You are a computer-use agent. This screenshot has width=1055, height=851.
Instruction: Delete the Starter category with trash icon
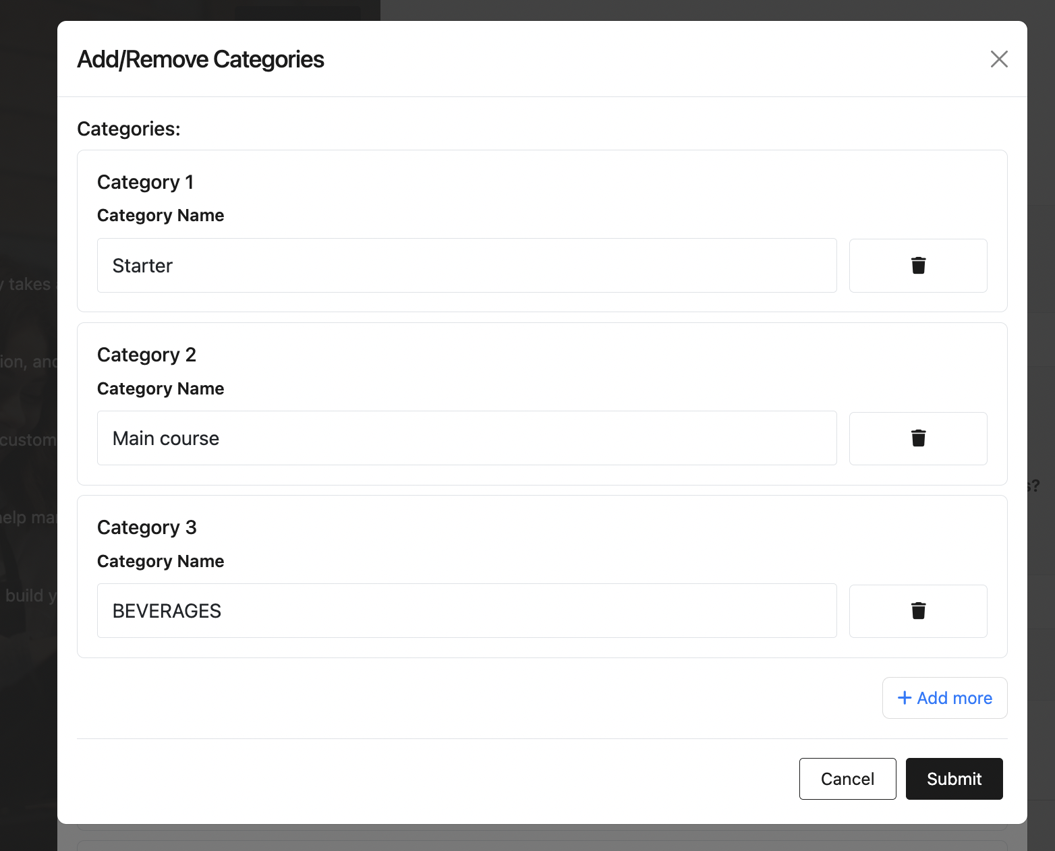click(918, 266)
